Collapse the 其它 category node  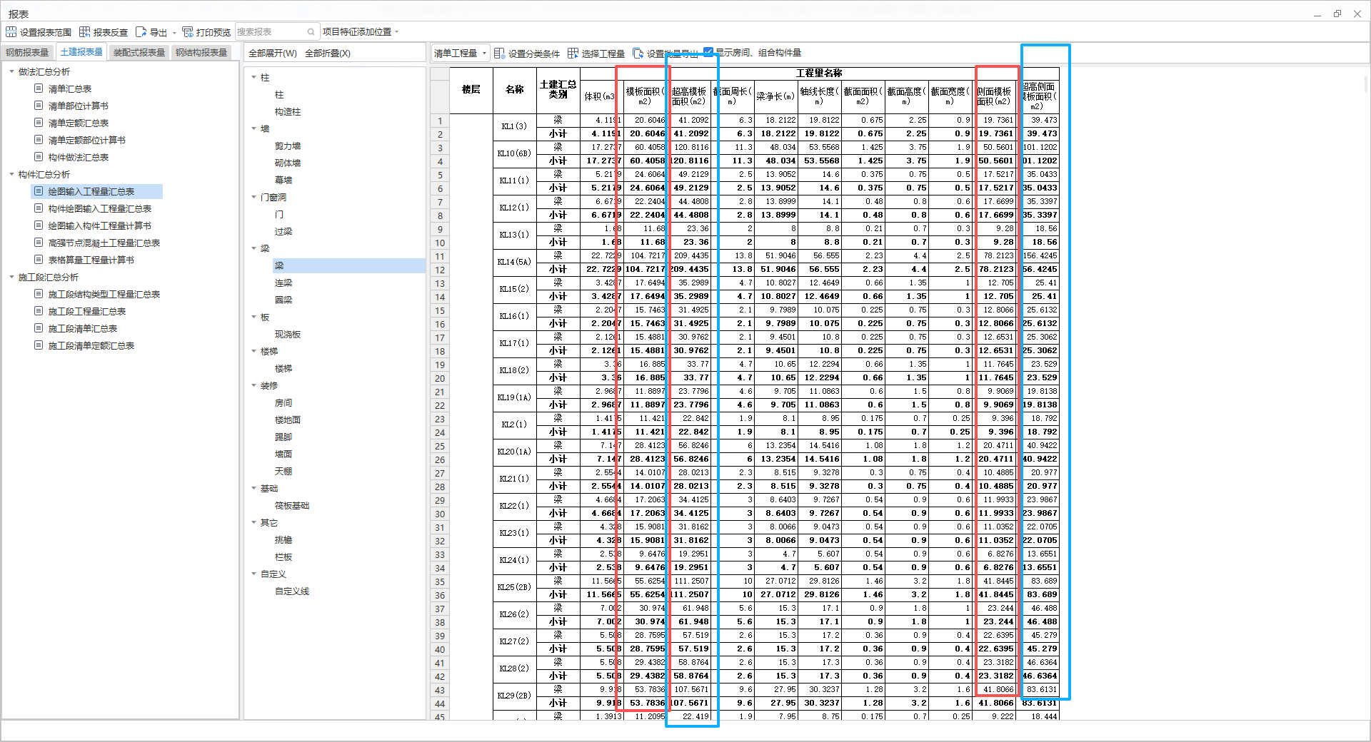pyautogui.click(x=253, y=522)
